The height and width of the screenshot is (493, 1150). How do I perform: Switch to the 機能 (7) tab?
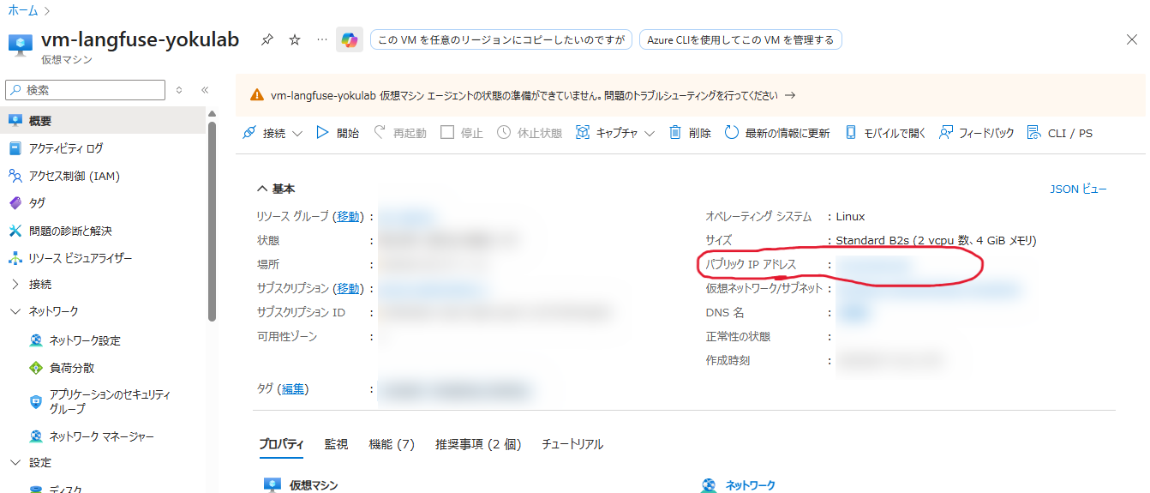(392, 444)
